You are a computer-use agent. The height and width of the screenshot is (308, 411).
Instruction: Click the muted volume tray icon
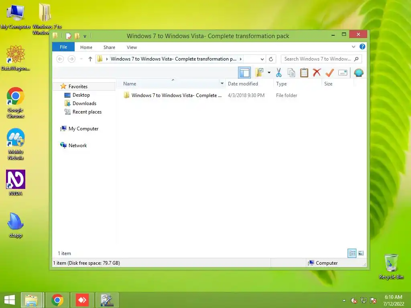coord(354,300)
